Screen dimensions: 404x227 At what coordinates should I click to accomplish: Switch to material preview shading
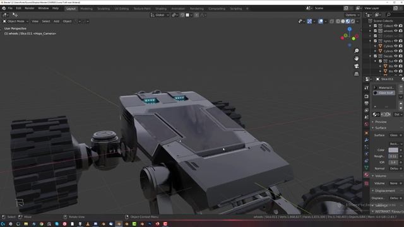pos(348,21)
